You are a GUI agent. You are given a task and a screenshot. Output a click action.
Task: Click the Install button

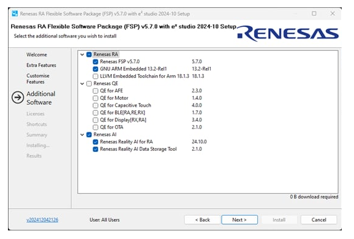pos(279,220)
